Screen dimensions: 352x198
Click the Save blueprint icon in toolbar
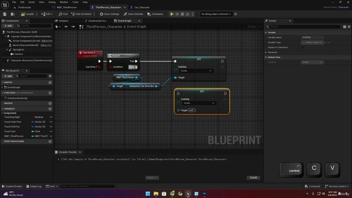click(x=5, y=14)
